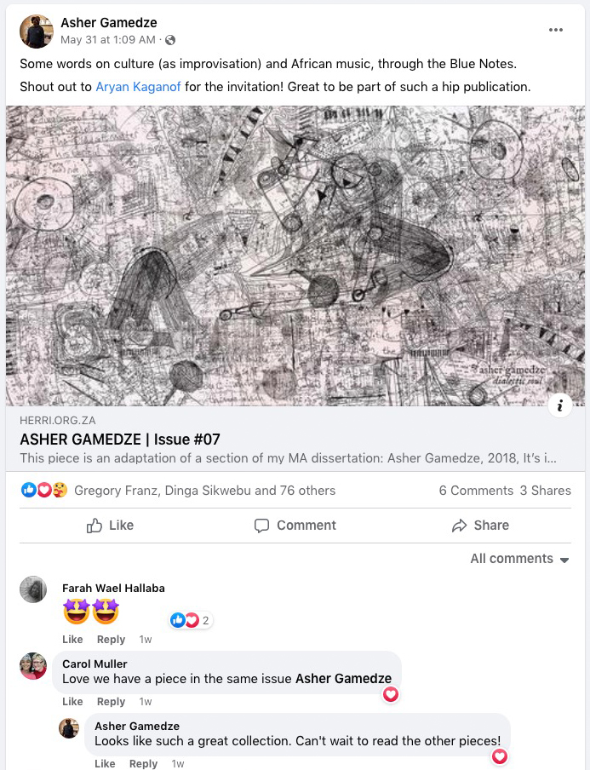Click the heart reaction on Carol Muller's comment
The height and width of the screenshot is (770, 590).
tap(391, 694)
